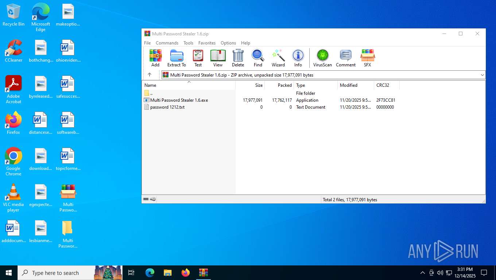Screen dimensions: 496x280
Task: Launch the Wizard wand icon
Action: pos(278,58)
